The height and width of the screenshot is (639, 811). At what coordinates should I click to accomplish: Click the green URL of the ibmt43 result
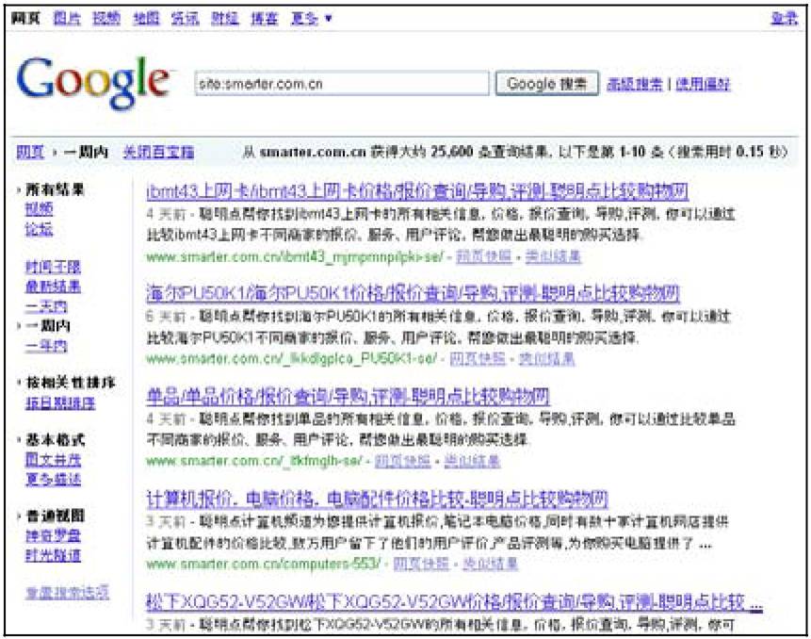coord(295,256)
